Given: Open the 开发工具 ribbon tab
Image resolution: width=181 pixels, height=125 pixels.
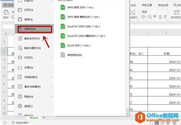Looking at the screenshot, I should [147, 5].
